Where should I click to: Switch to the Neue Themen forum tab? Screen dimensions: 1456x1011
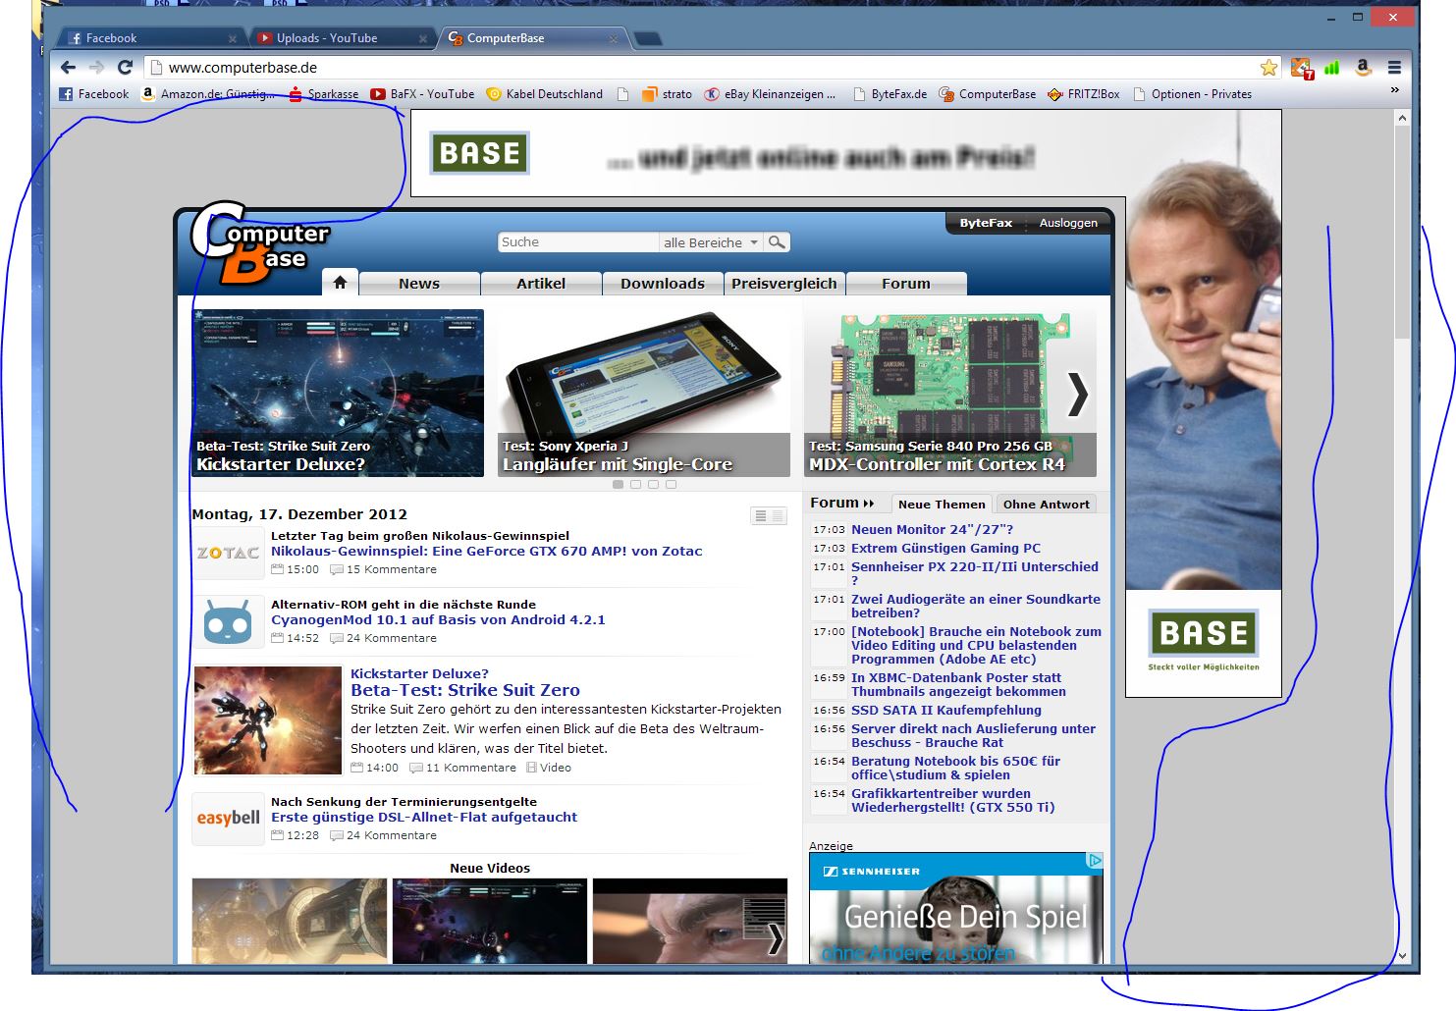942,504
